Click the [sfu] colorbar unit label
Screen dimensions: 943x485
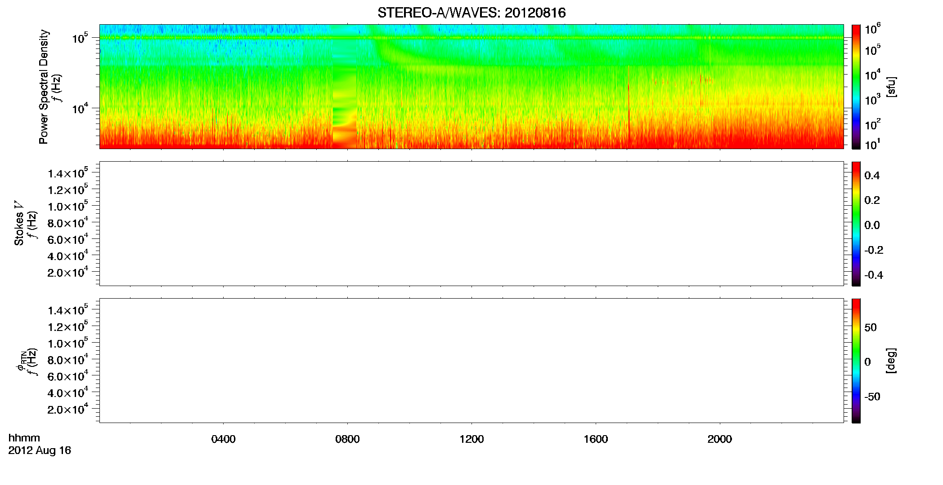(891, 87)
